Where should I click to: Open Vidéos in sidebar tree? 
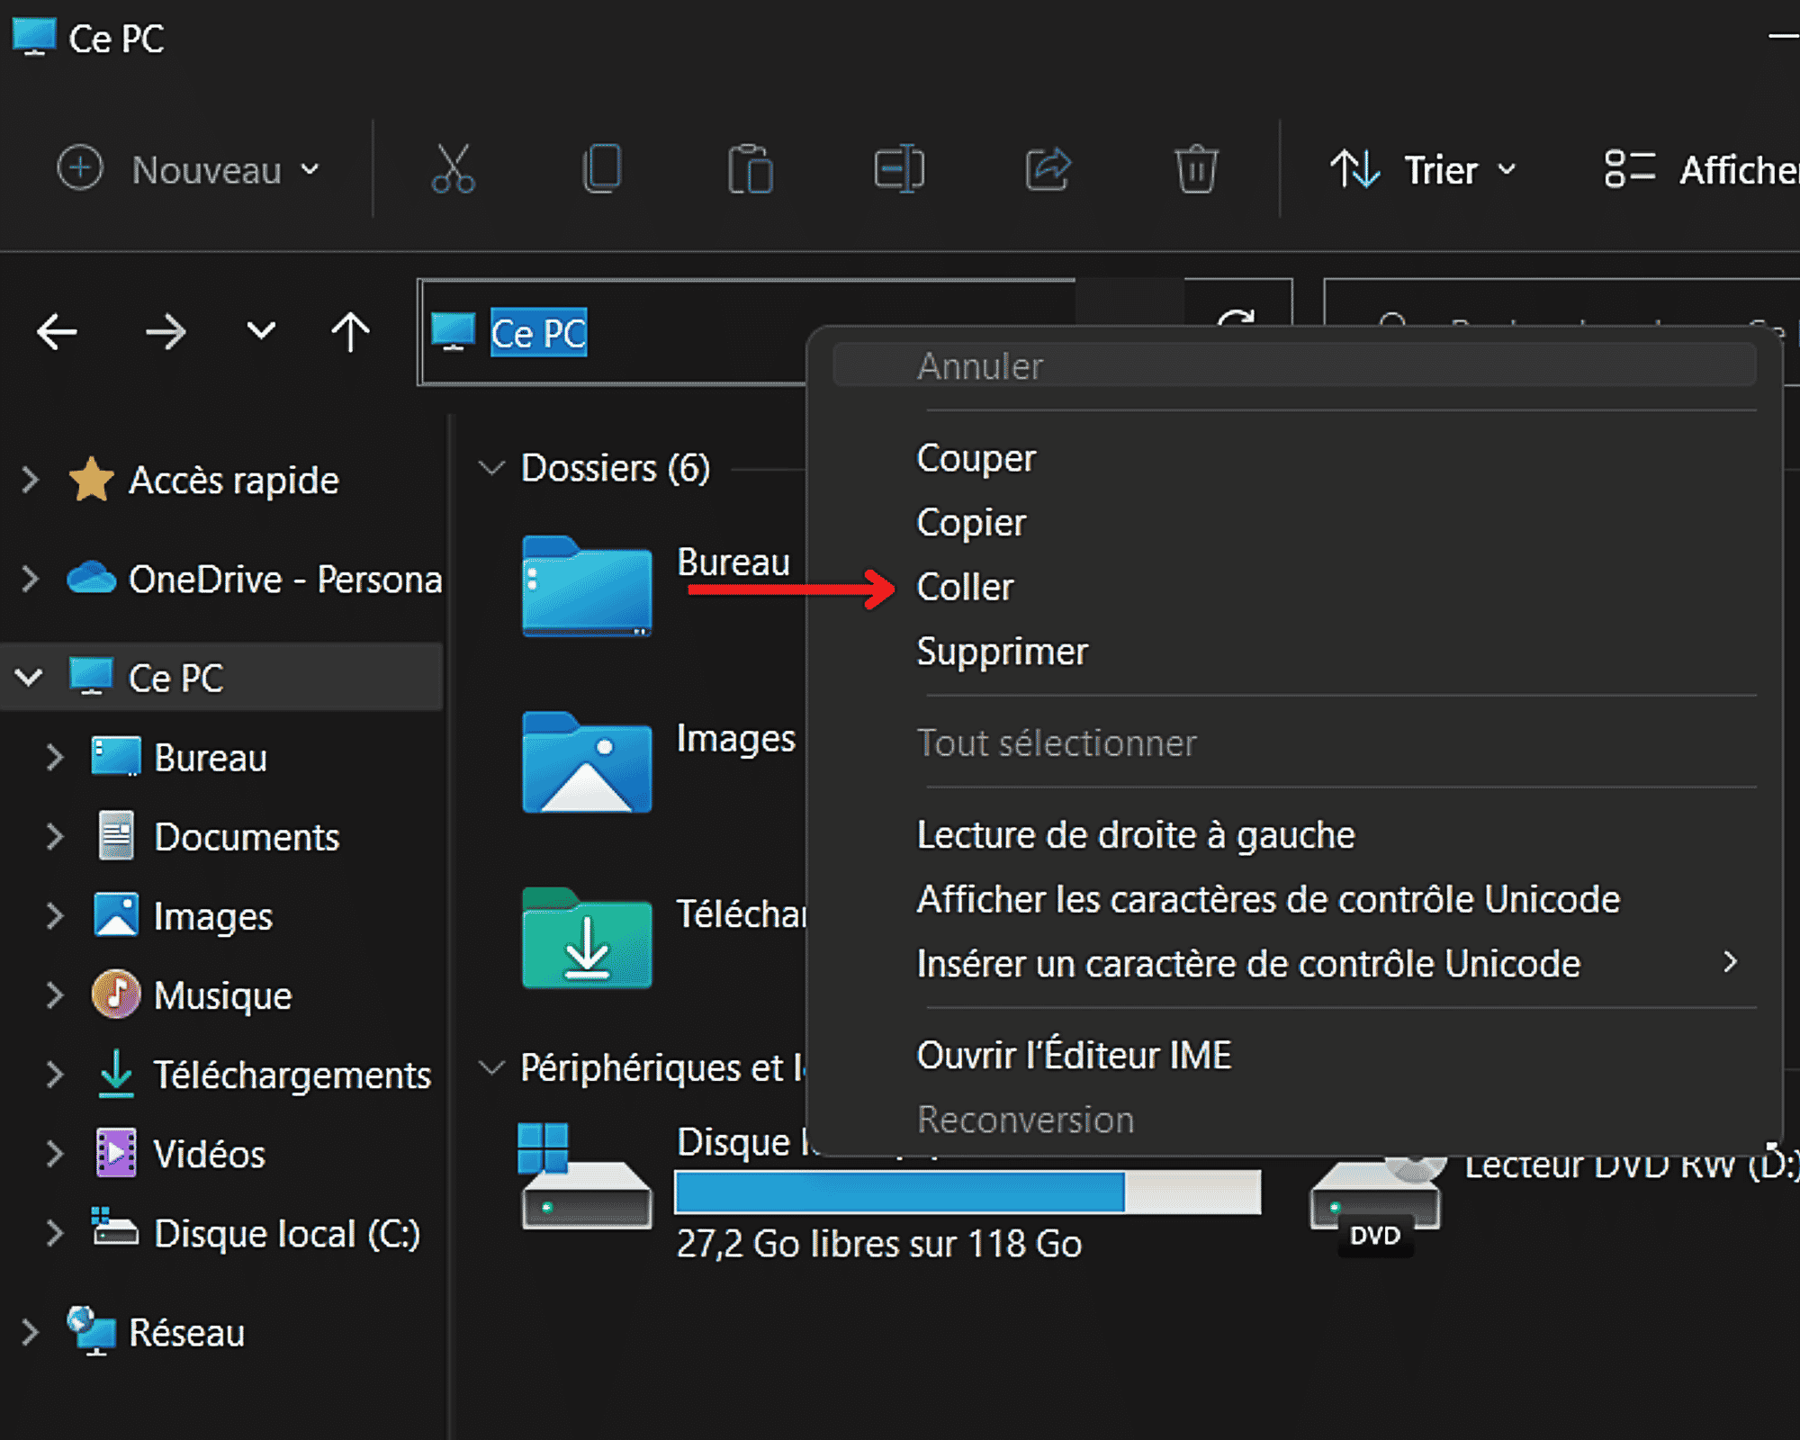[181, 1154]
